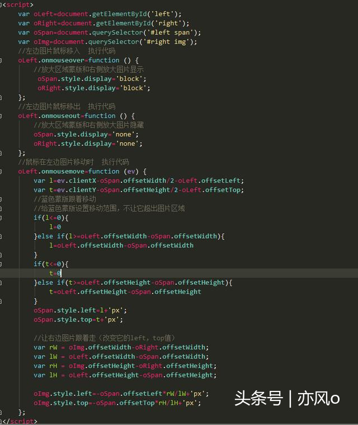
Task: Click the querySelector('#right img') line
Action: click(107, 42)
